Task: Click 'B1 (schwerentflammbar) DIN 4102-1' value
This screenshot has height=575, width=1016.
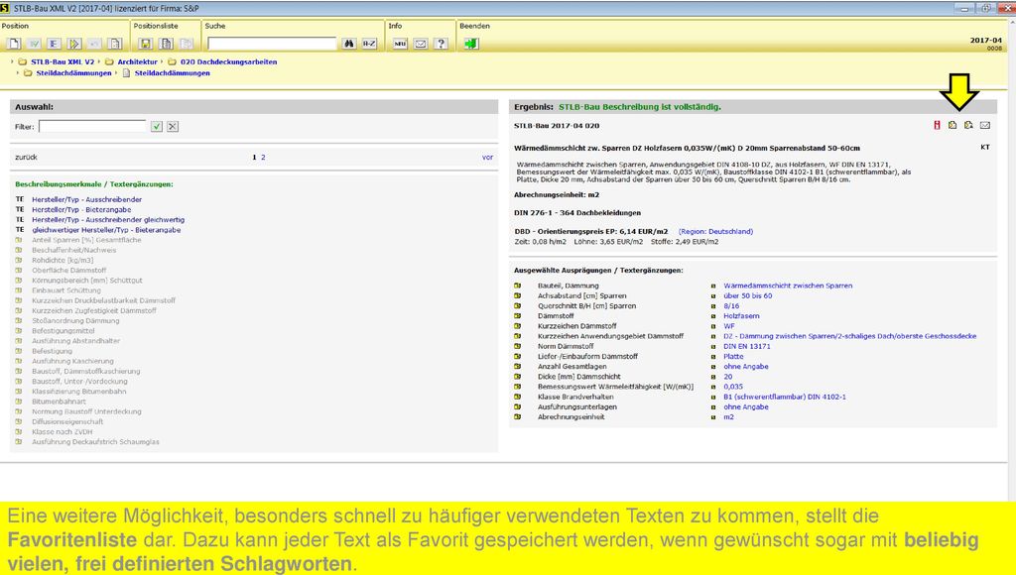Action: click(x=785, y=397)
